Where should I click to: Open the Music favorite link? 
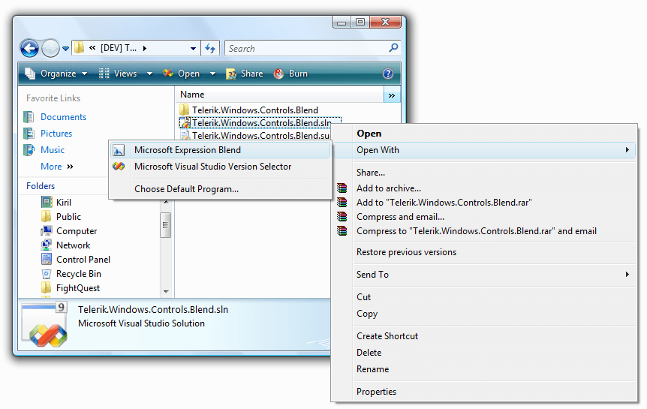tap(53, 150)
